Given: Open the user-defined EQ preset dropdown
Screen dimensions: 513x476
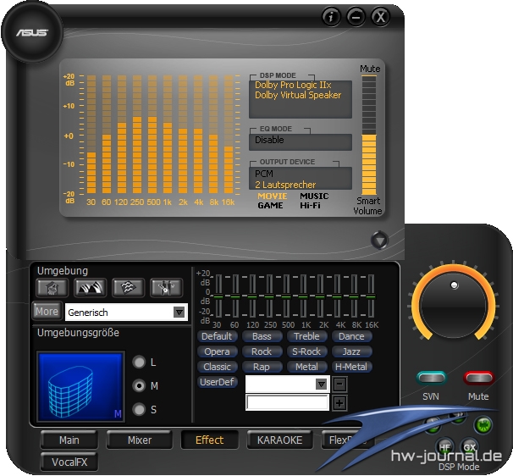Looking at the screenshot, I should [x=287, y=384].
